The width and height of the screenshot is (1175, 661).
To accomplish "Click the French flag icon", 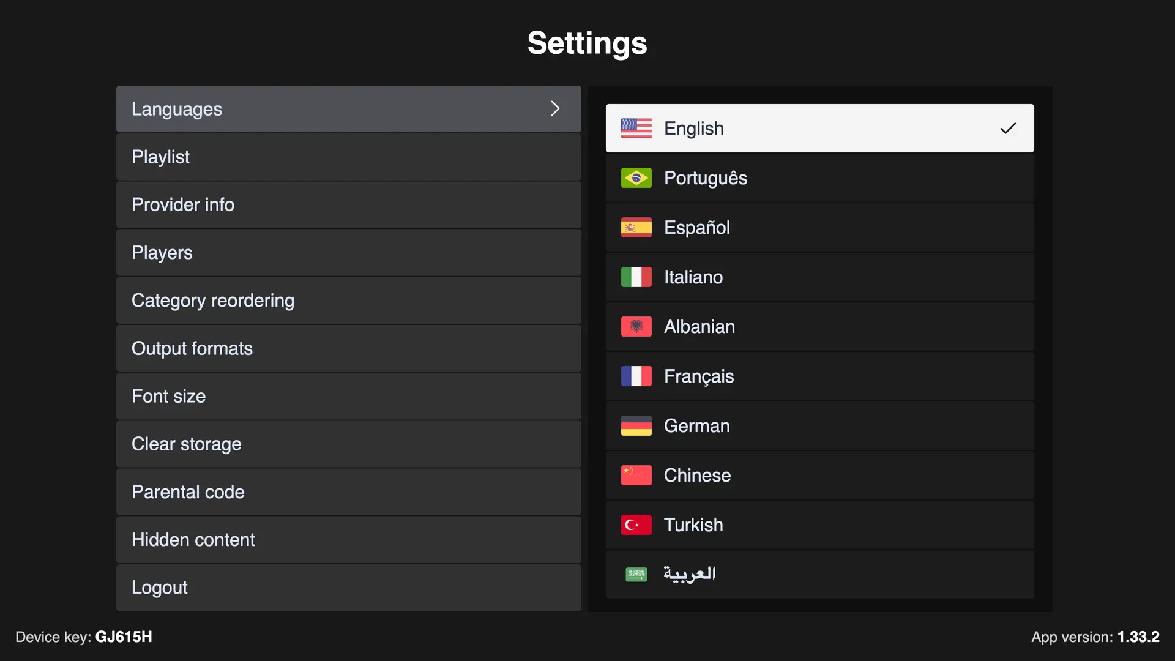I will pos(636,376).
